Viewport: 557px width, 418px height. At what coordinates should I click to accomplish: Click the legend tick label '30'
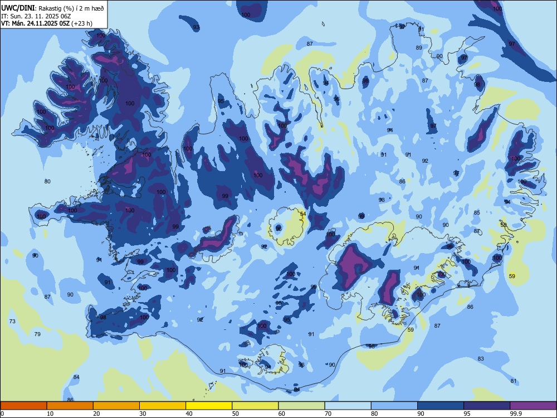pyautogui.click(x=143, y=414)
